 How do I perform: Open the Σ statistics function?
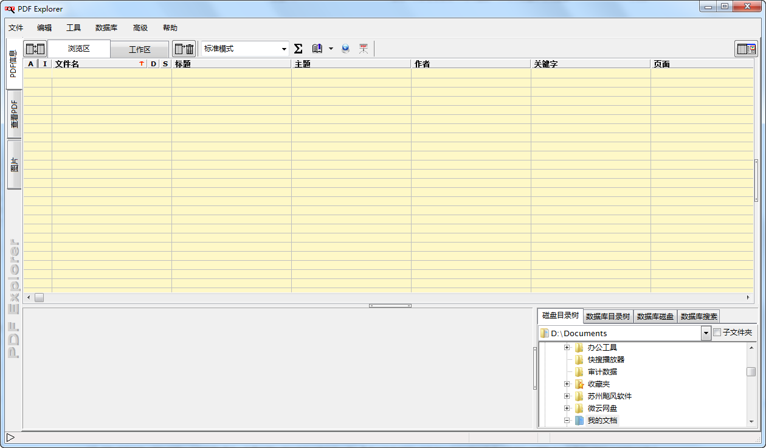[x=298, y=49]
